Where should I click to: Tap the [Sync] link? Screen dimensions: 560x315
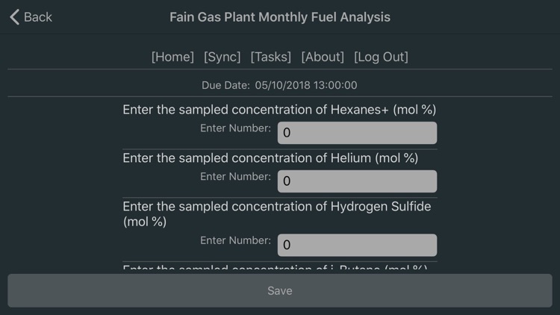pyautogui.click(x=223, y=57)
